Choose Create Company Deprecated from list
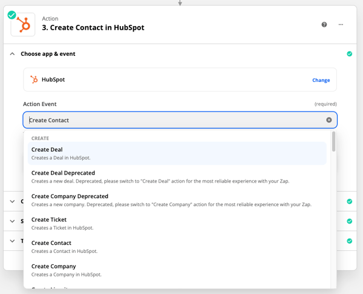 [177, 200]
